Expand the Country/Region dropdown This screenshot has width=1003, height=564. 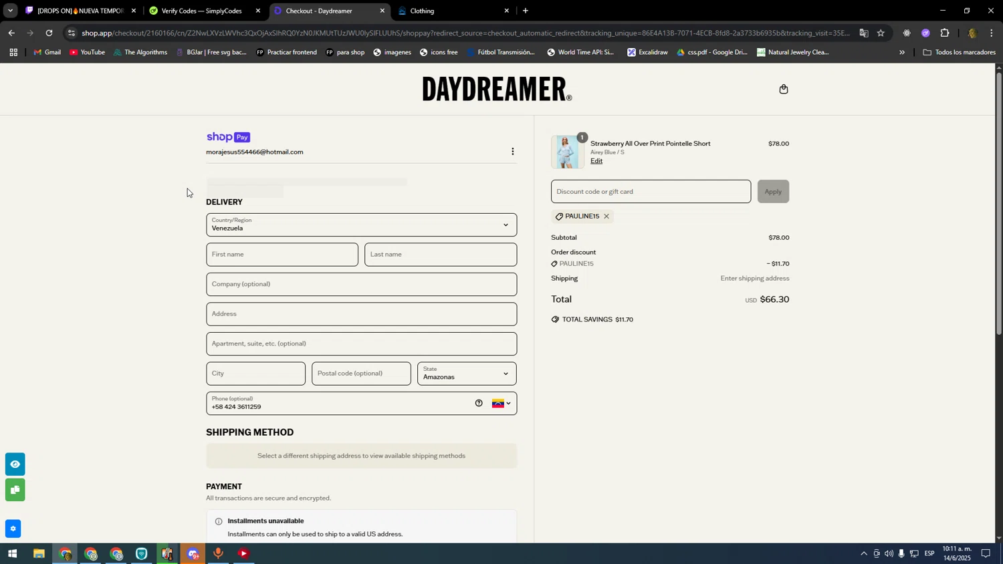coord(361,225)
